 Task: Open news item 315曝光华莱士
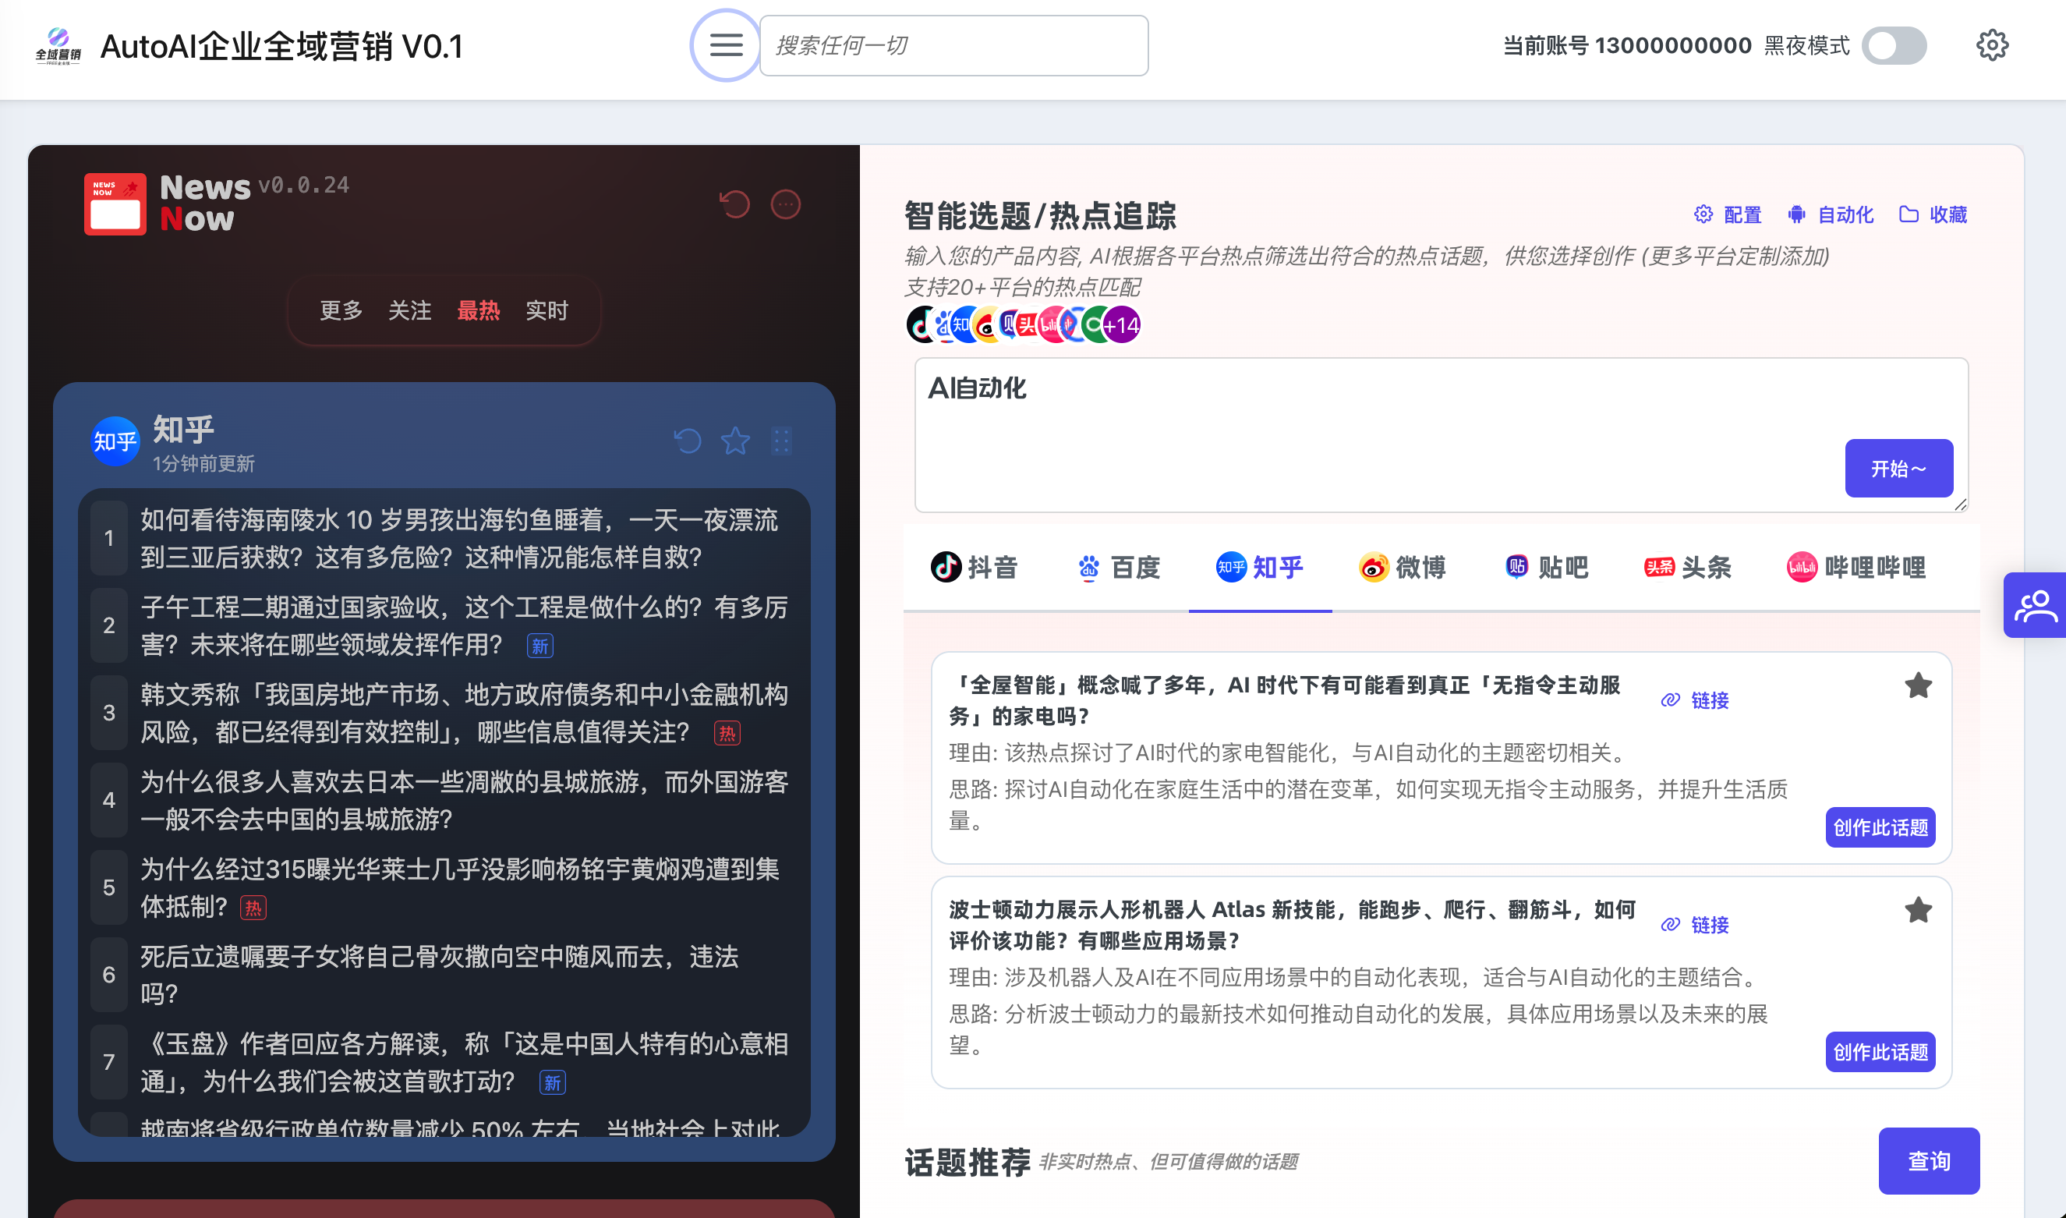coord(444,887)
